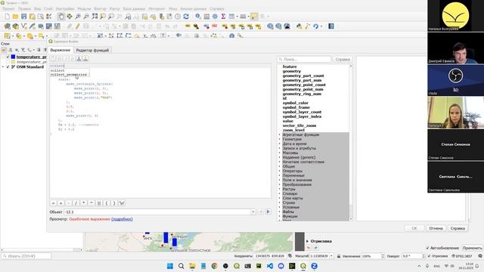Toggle scale lock icon in status bar
This screenshot has height=272, width=484.
tap(339, 256)
